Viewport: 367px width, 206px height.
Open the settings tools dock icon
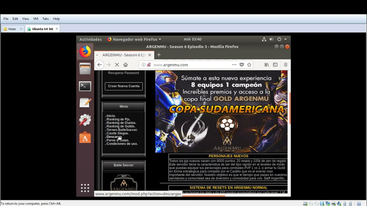point(85,120)
